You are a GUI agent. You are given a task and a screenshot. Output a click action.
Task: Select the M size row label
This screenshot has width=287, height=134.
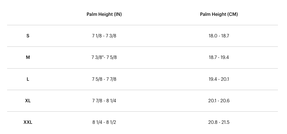tap(28, 58)
